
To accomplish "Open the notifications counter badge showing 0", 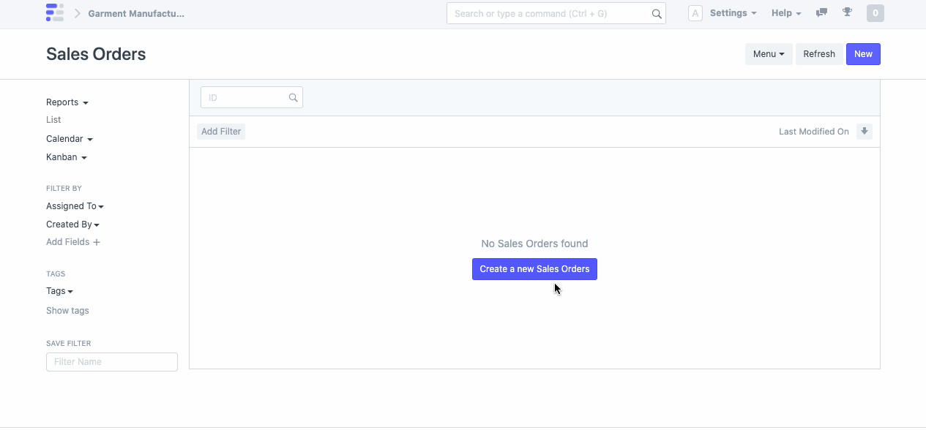I will pos(875,13).
